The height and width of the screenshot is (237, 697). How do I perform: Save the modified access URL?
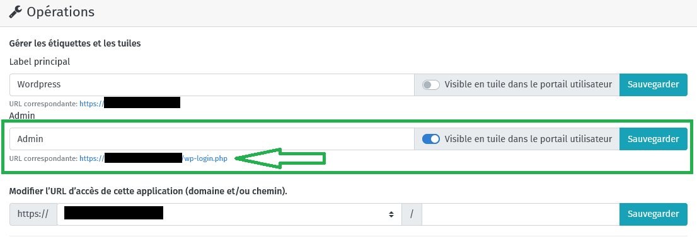coord(653,214)
